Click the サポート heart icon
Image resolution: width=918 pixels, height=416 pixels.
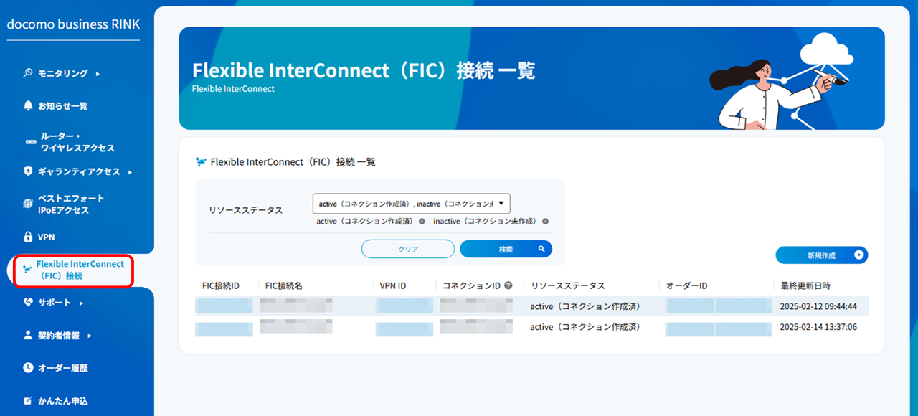pyautogui.click(x=28, y=303)
